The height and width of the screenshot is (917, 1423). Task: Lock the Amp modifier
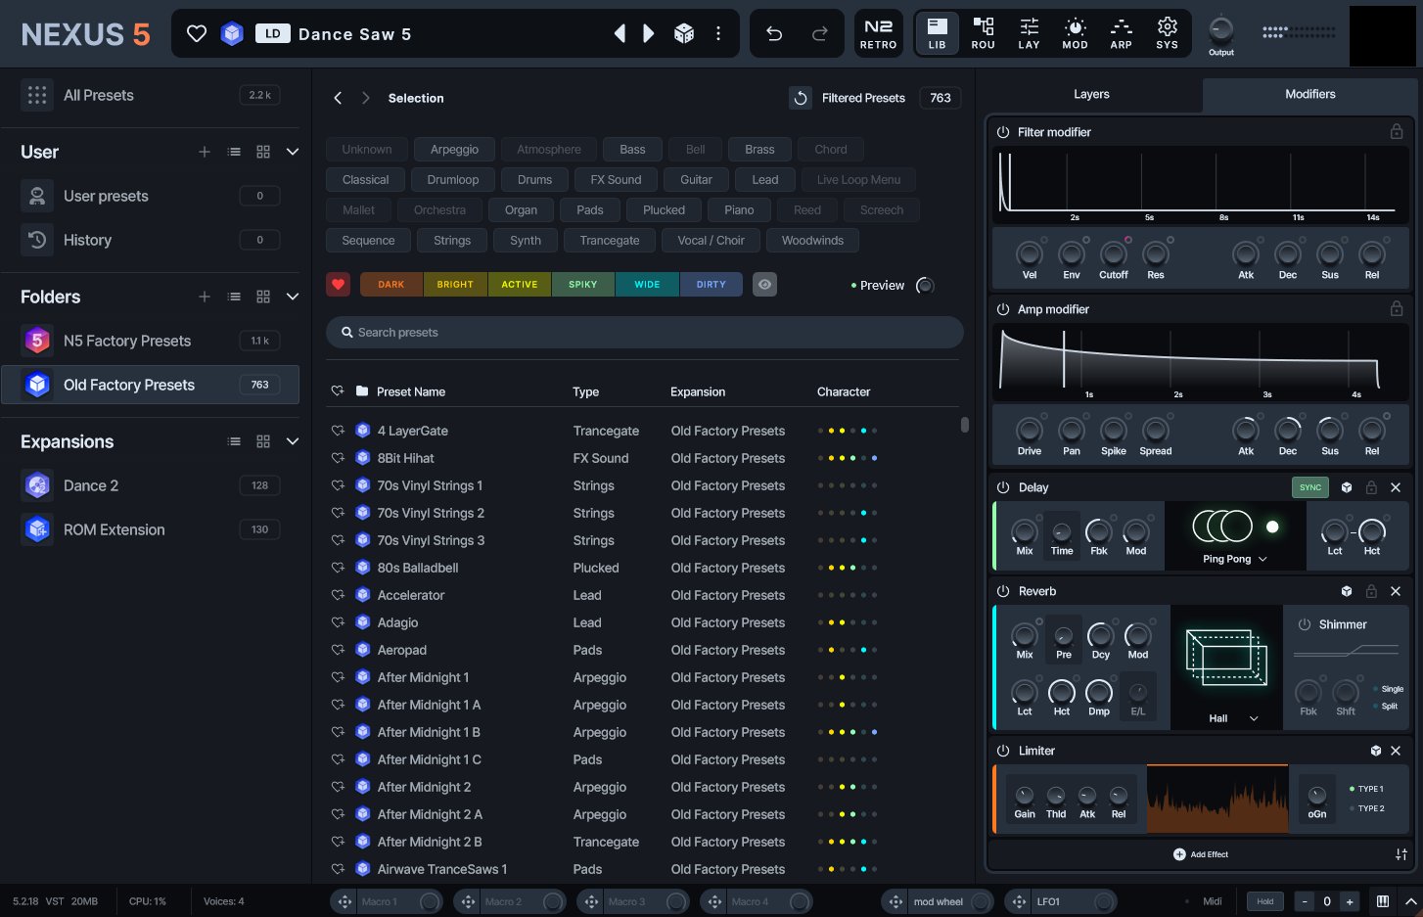click(x=1397, y=308)
